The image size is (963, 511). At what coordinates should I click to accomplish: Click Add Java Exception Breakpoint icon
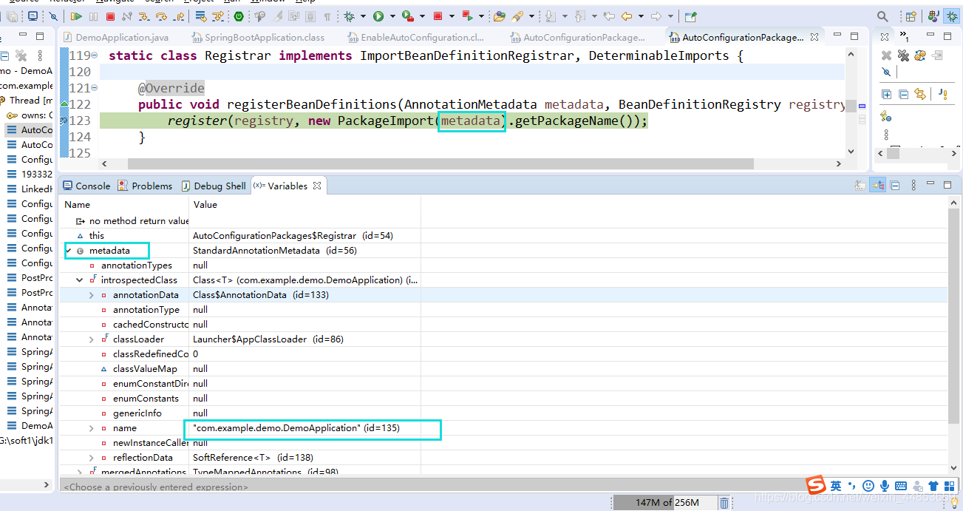[943, 94]
